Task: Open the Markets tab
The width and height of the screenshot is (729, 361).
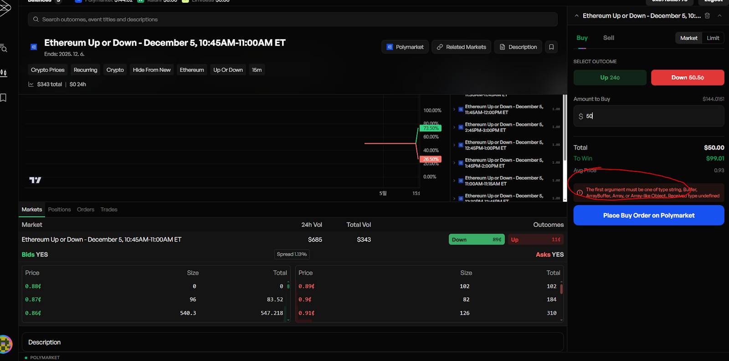Action: (x=32, y=210)
